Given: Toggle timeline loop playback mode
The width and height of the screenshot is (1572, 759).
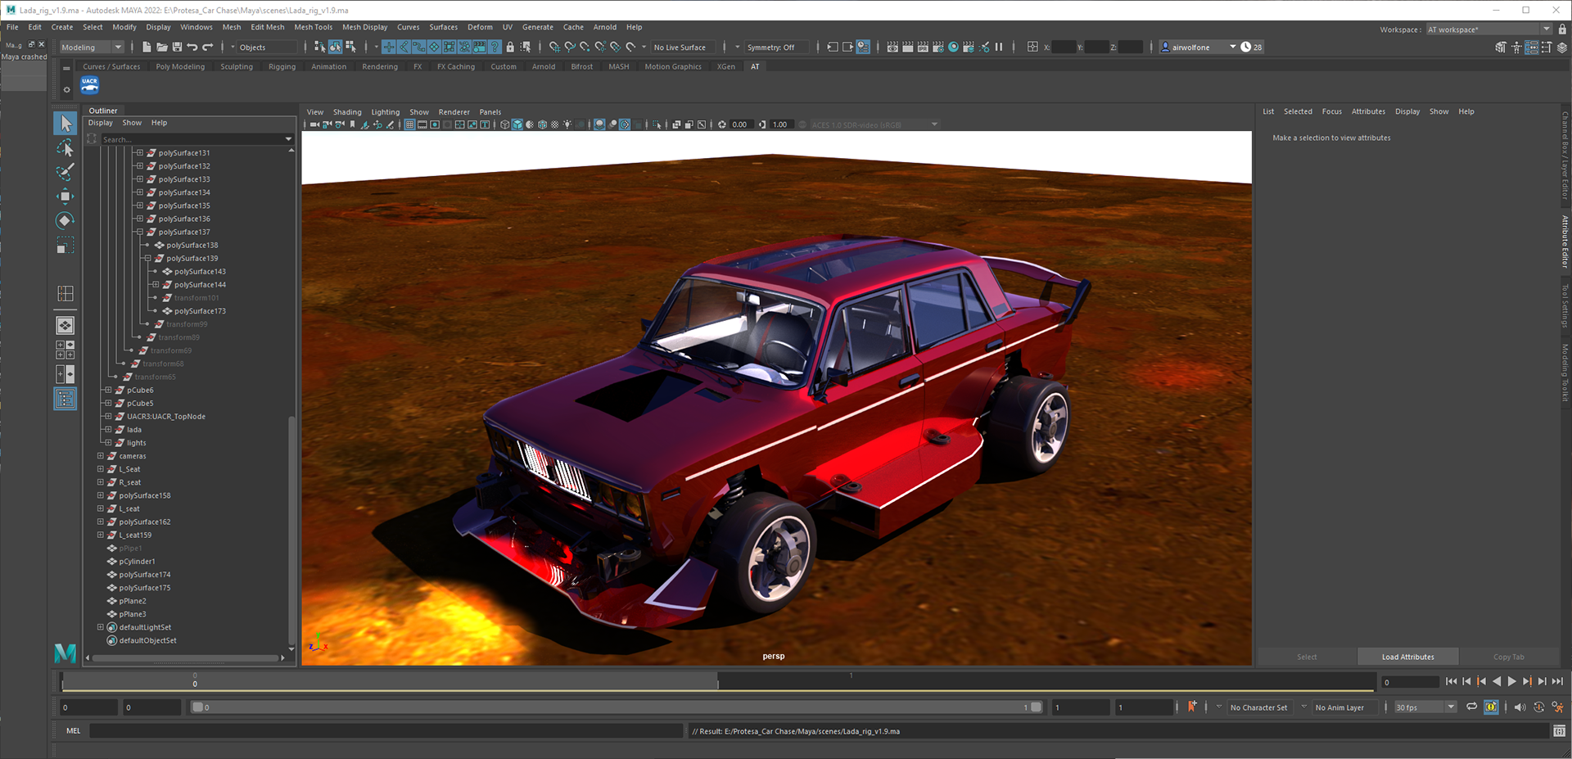Looking at the screenshot, I should [1471, 707].
